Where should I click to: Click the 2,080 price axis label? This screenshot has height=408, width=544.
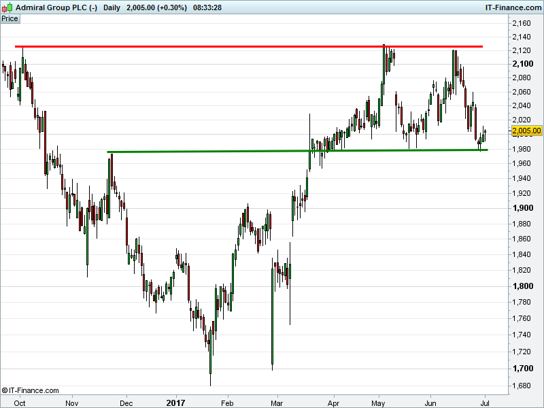(x=522, y=78)
